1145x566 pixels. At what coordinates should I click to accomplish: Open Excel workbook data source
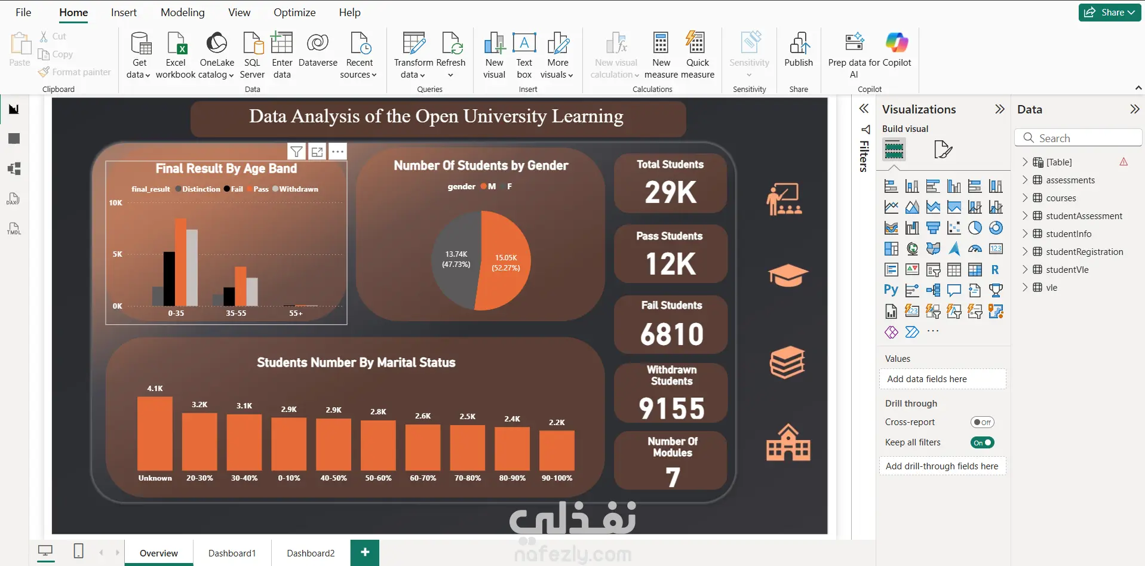[176, 55]
